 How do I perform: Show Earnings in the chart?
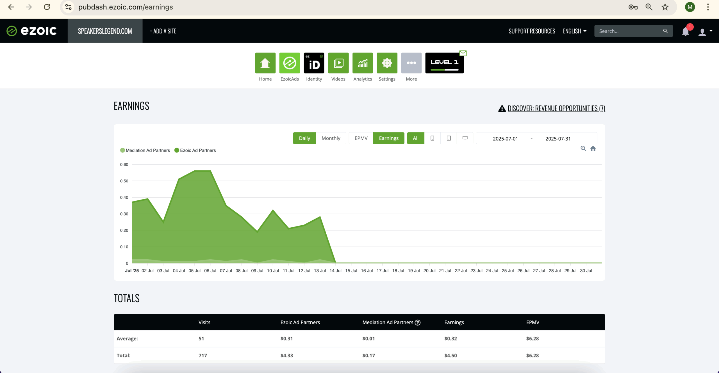[x=389, y=138]
